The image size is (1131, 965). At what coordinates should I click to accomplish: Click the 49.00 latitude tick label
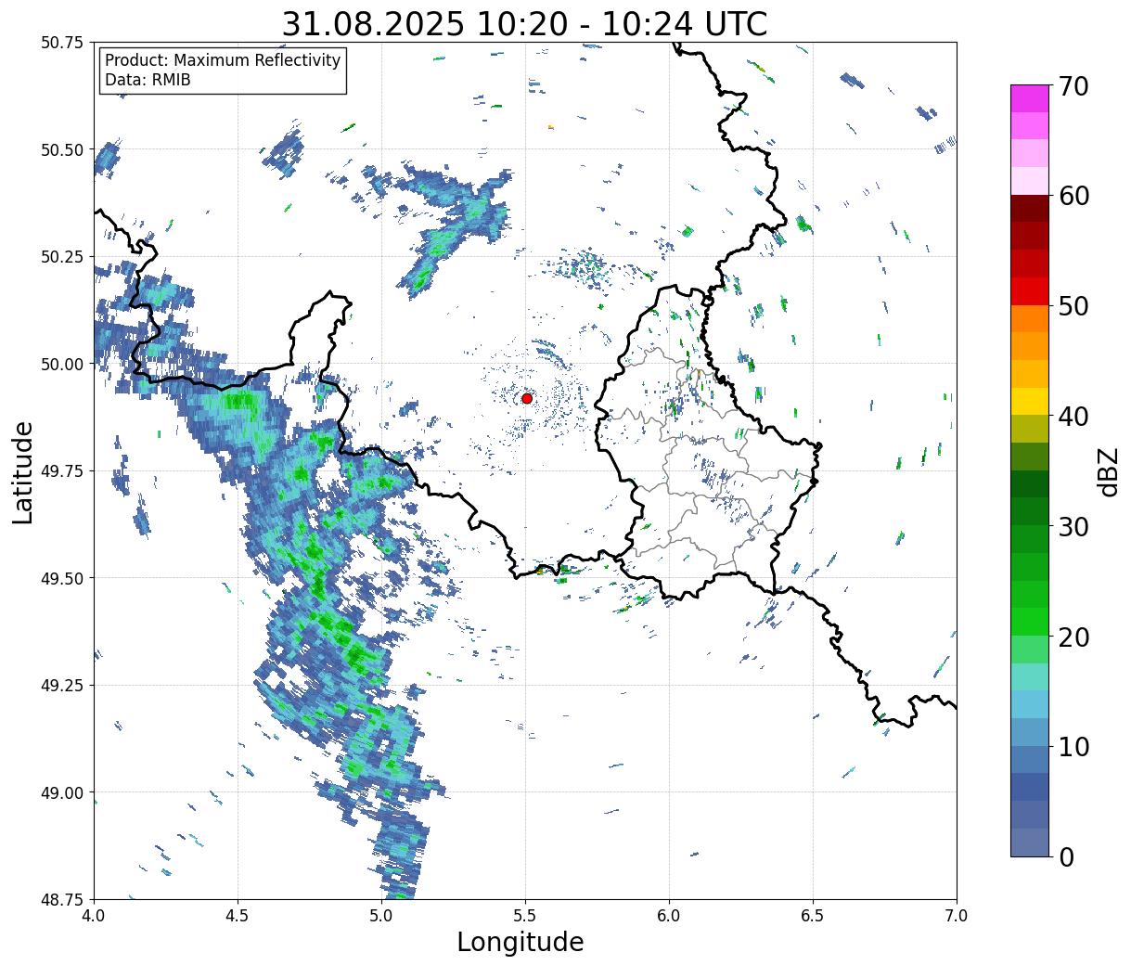tap(64, 792)
